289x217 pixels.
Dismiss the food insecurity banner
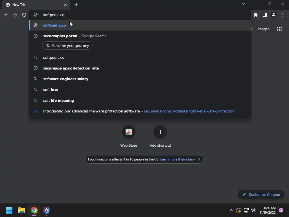click(199, 159)
